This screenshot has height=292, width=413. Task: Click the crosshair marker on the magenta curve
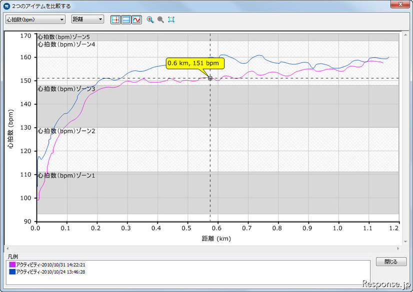coord(210,78)
